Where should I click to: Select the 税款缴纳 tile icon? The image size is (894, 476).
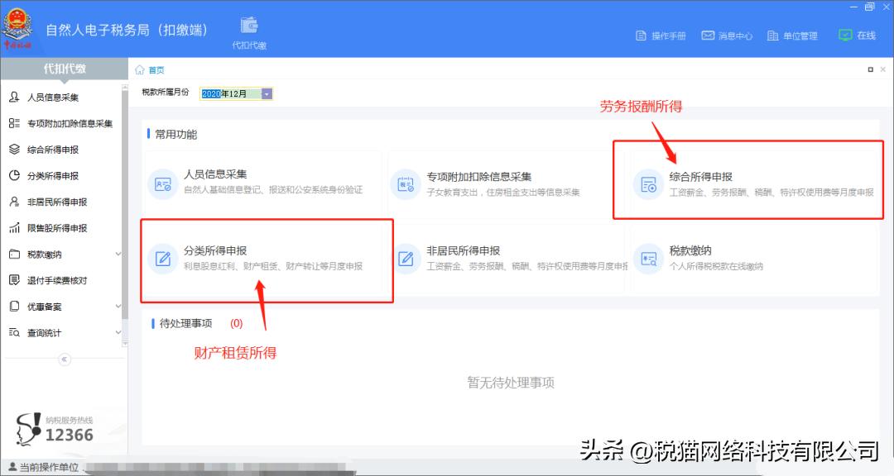[648, 259]
